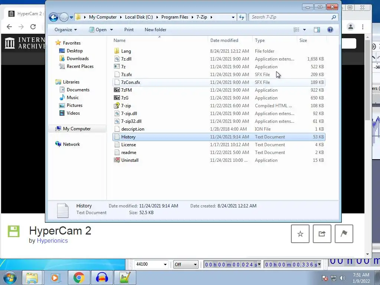Screen dimensions: 380x285
Task: Click the change view icon
Action: (x=297, y=30)
